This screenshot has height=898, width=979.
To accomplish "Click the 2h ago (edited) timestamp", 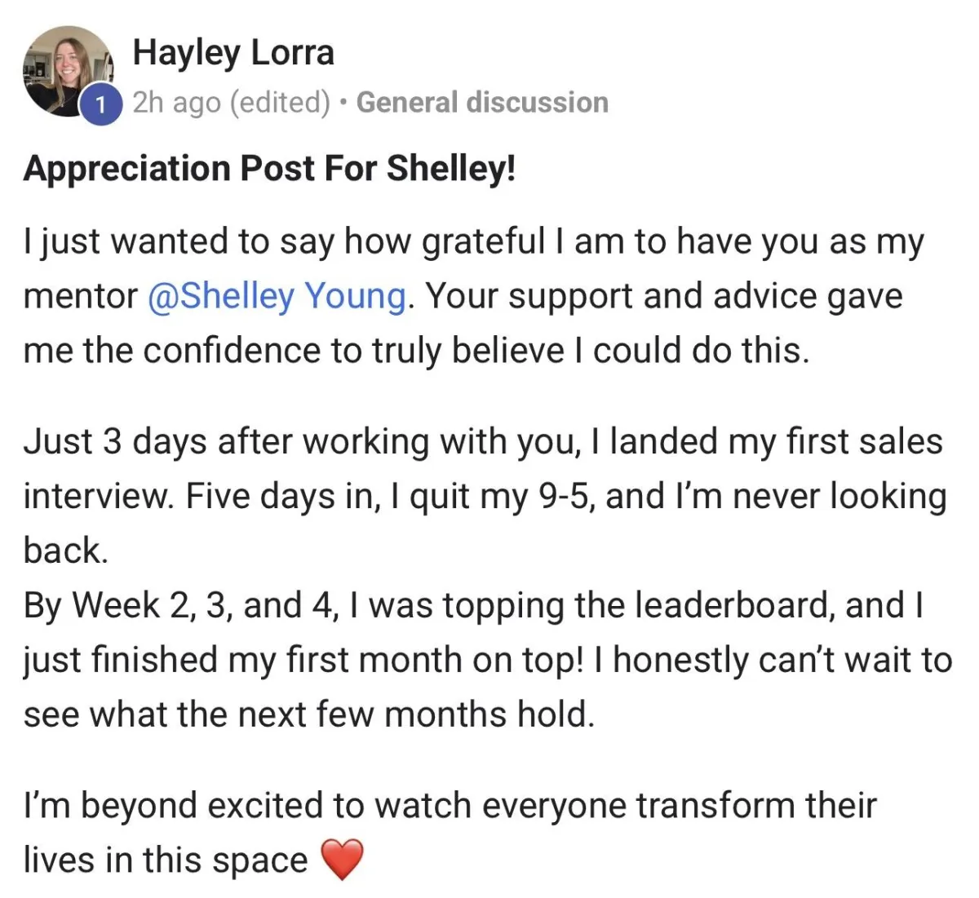I will tap(232, 103).
